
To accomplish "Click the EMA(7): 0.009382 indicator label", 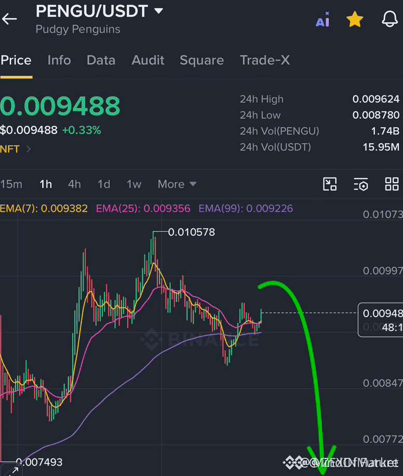I will tap(44, 209).
